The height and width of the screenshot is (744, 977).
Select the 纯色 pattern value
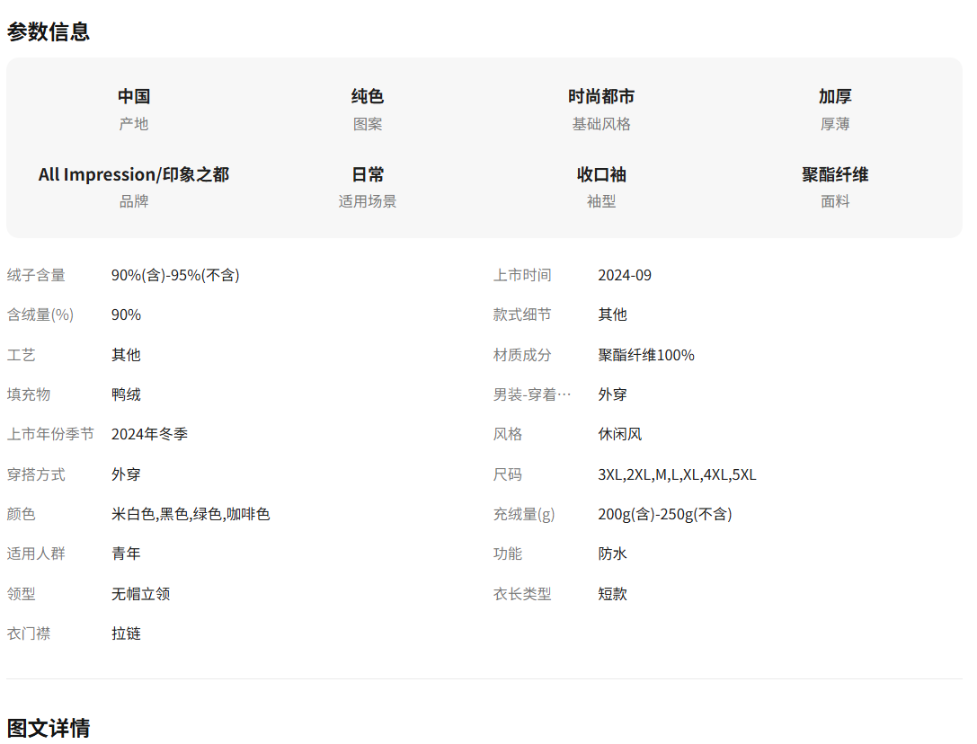pos(368,96)
